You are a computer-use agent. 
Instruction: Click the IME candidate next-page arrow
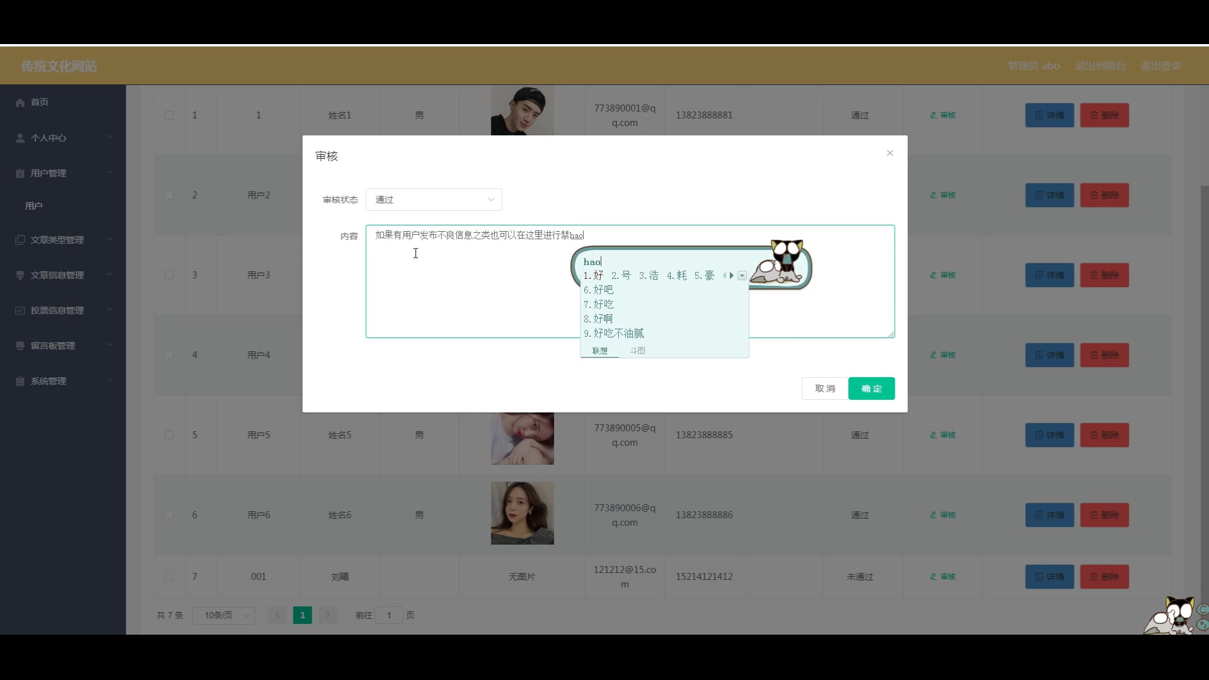click(732, 276)
